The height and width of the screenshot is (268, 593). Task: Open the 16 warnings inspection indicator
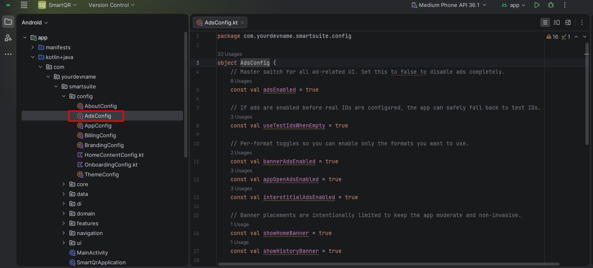552,37
